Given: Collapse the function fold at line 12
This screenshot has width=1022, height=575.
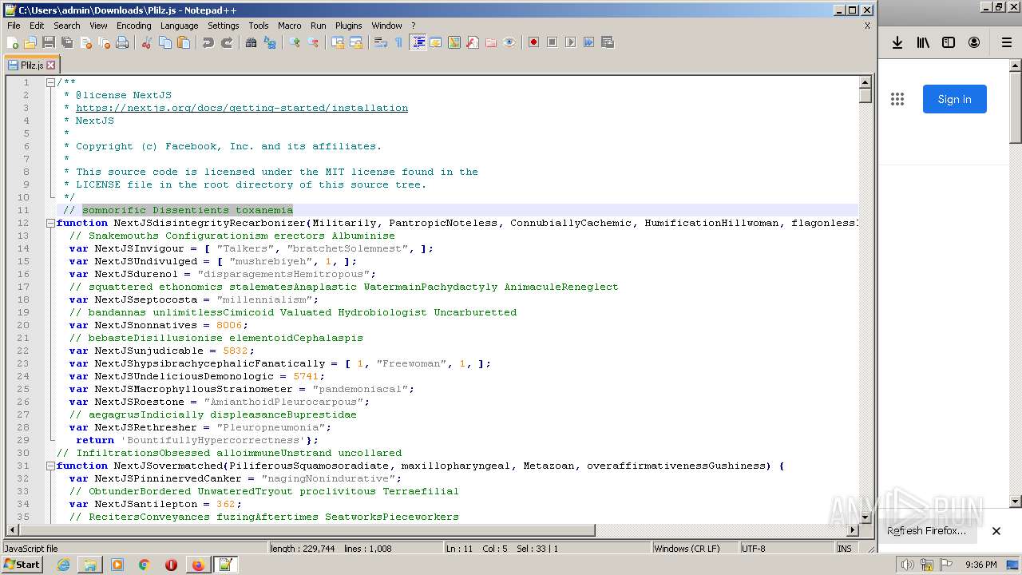Looking at the screenshot, I should 50,223.
